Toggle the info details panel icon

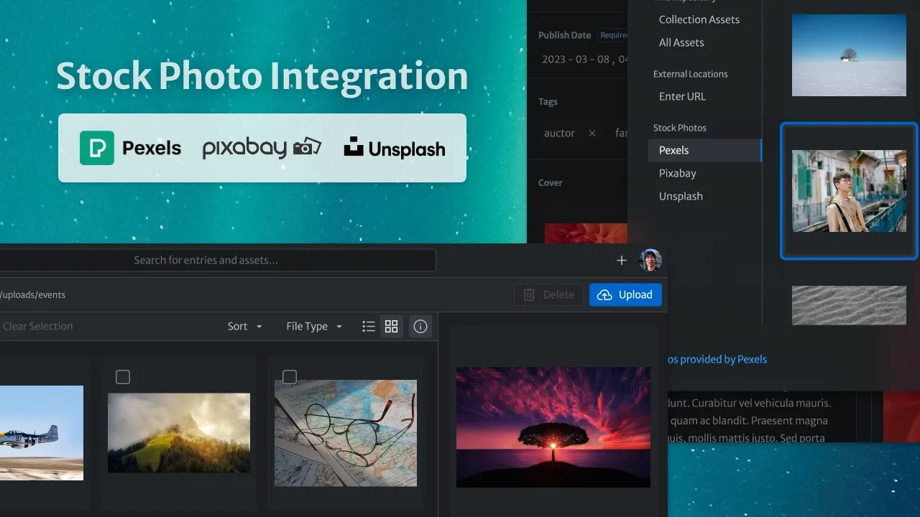[x=421, y=327]
